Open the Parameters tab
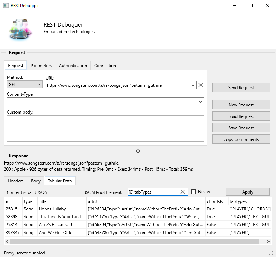 pos(41,66)
